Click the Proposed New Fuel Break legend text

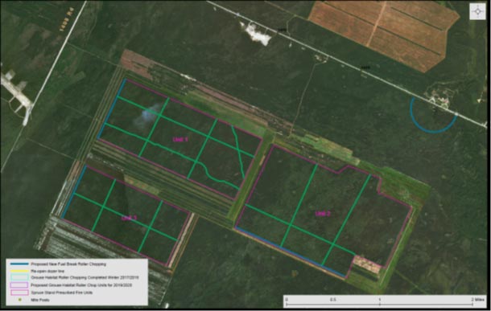(68, 264)
